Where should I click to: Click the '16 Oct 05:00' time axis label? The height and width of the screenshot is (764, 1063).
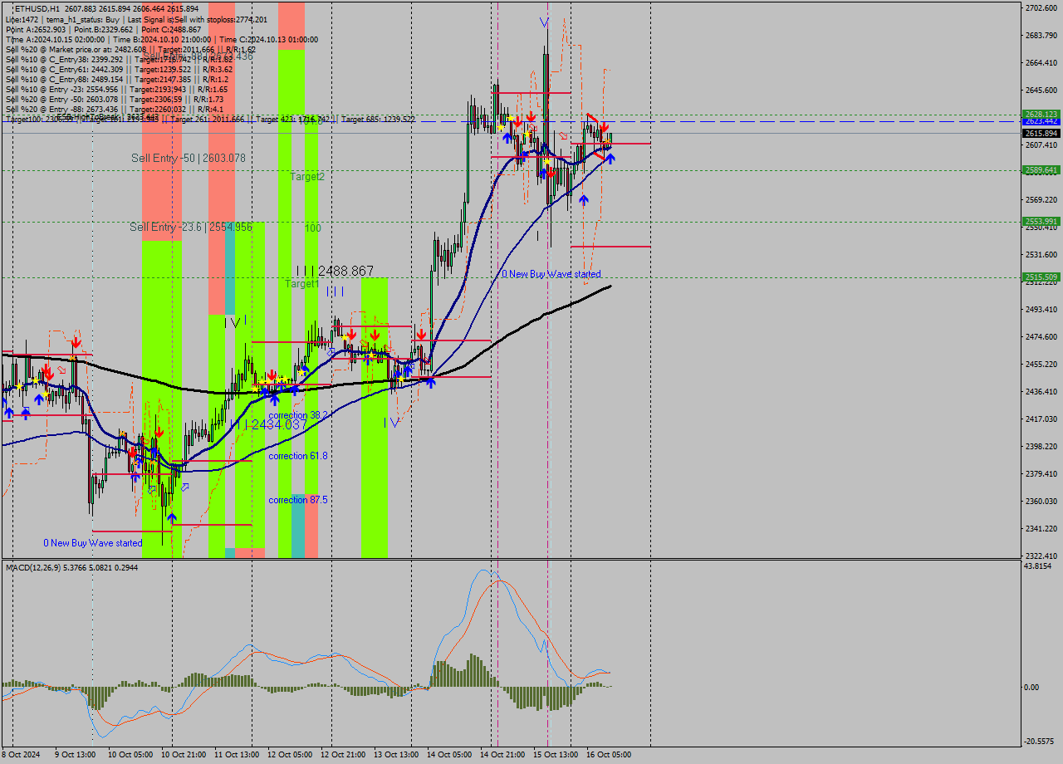(608, 755)
